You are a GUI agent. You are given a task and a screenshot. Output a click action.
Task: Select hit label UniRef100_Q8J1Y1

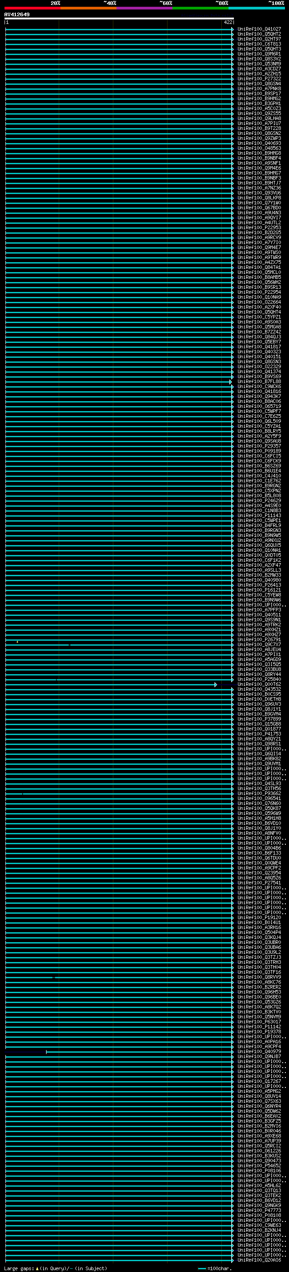(x=259, y=709)
